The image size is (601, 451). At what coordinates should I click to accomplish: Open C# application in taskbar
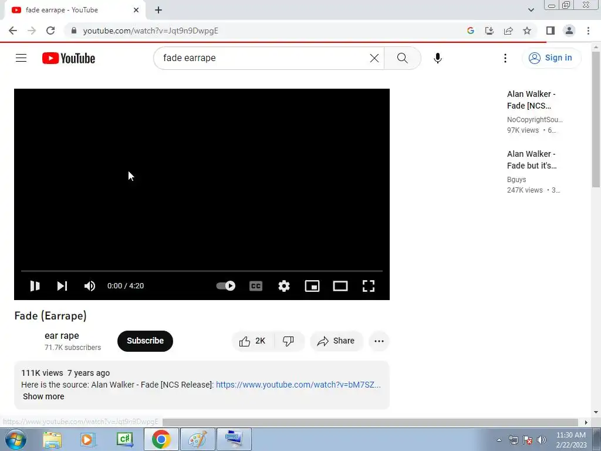click(x=124, y=439)
